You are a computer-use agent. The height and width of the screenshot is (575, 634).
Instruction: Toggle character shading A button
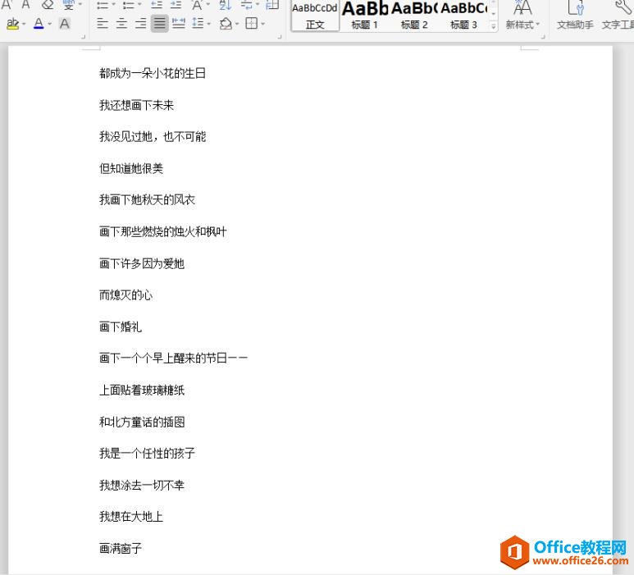coord(65,24)
